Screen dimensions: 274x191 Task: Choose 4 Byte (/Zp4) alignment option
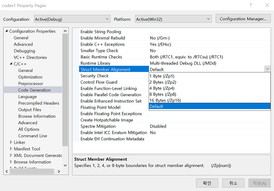pos(210,88)
